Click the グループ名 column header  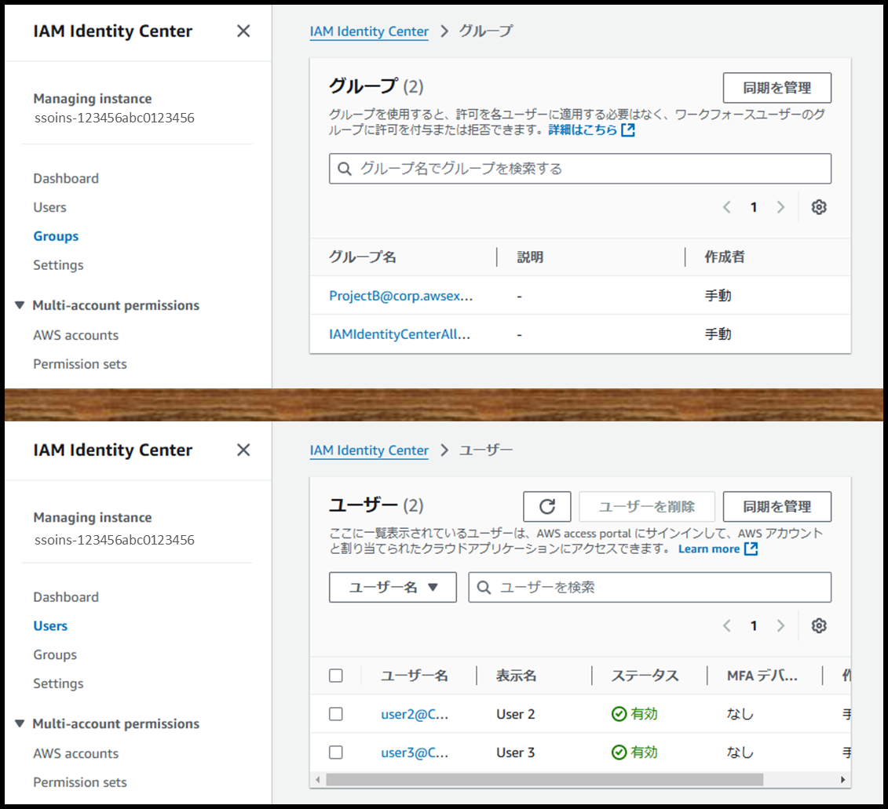363,257
